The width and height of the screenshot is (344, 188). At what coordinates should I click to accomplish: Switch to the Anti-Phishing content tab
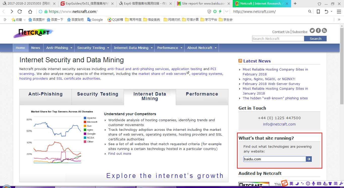tap(46, 97)
